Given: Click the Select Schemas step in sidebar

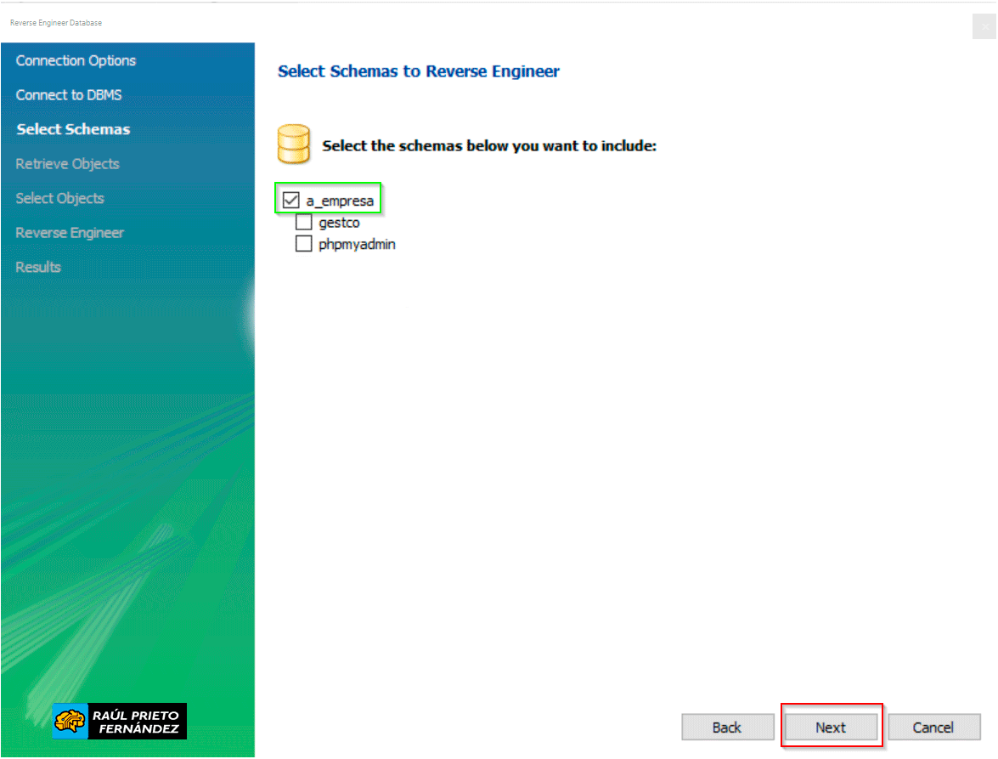Looking at the screenshot, I should (x=73, y=129).
